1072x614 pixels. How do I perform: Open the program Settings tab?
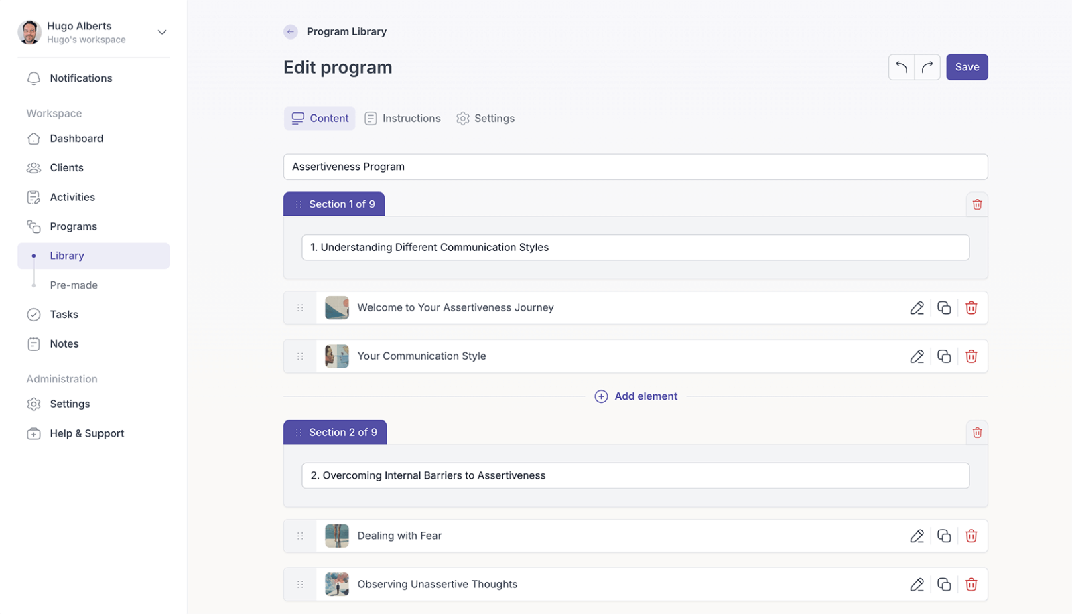[x=486, y=119]
